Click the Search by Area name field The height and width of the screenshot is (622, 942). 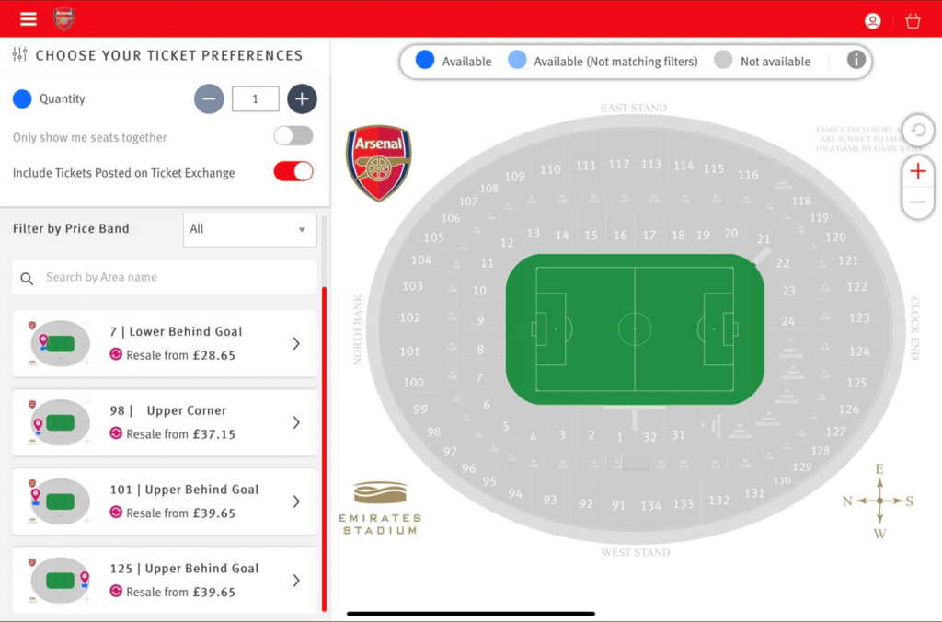pyautogui.click(x=165, y=278)
